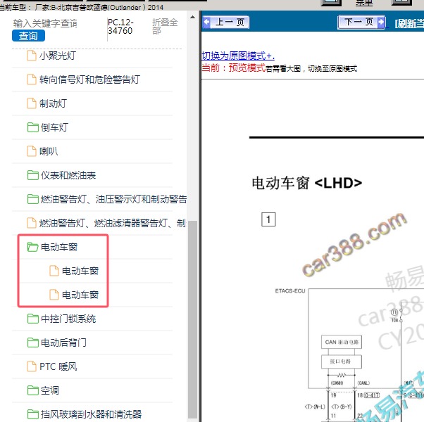
Task: Expand 燃油警告灯、油压警示灯和制动警告 folder
Action: point(113,199)
